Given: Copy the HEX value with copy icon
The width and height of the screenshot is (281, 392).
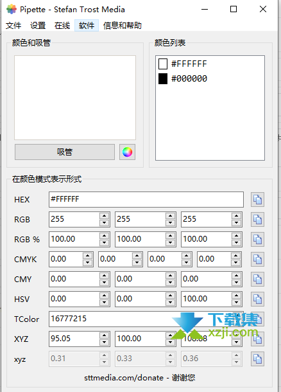Looking at the screenshot, I should coord(257,199).
